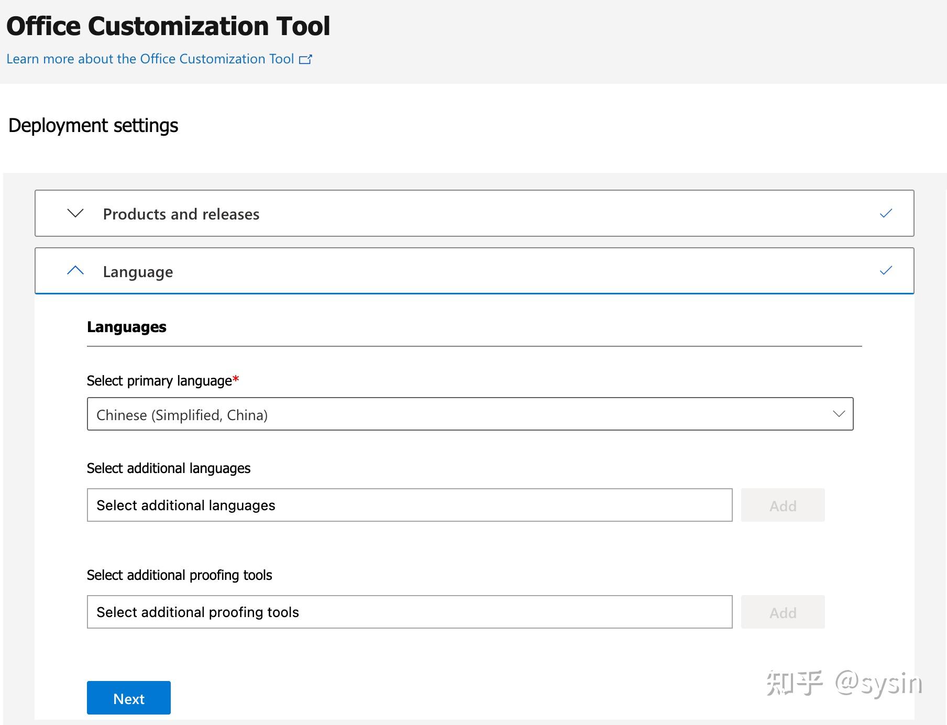Image resolution: width=947 pixels, height=725 pixels.
Task: Open the Select additional proofing tools combo box
Action: (x=410, y=612)
